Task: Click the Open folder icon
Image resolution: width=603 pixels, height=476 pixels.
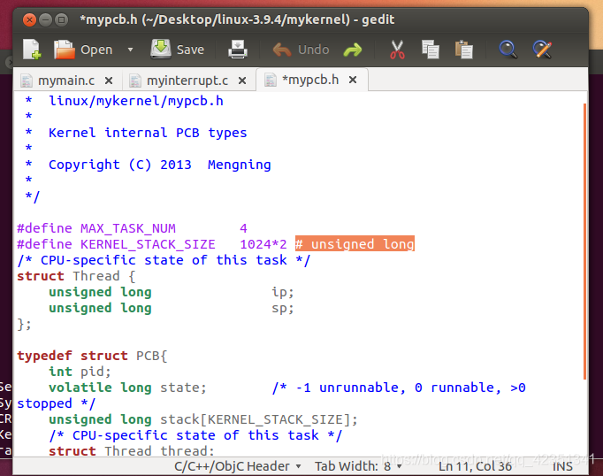Action: (64, 50)
